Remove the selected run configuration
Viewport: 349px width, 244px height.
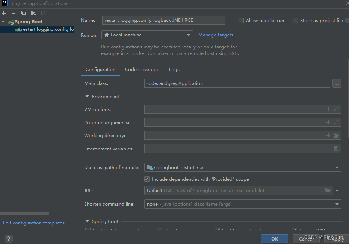pos(13,13)
